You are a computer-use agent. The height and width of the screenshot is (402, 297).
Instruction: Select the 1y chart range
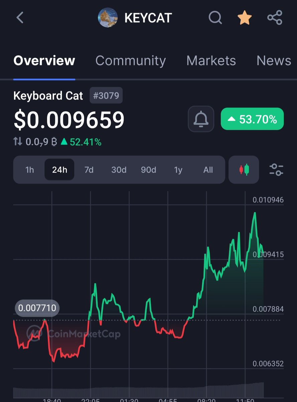178,170
